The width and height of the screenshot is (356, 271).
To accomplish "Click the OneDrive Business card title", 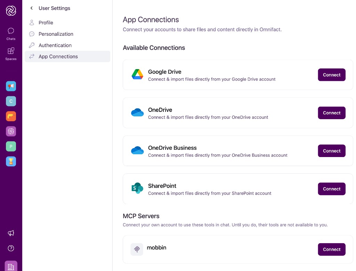I will (x=172, y=148).
